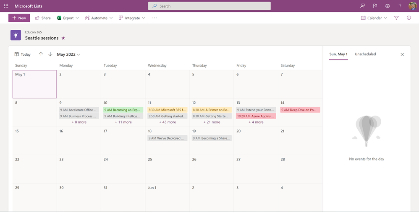Click the filter funnel icon
The image size is (419, 212).
click(x=396, y=18)
